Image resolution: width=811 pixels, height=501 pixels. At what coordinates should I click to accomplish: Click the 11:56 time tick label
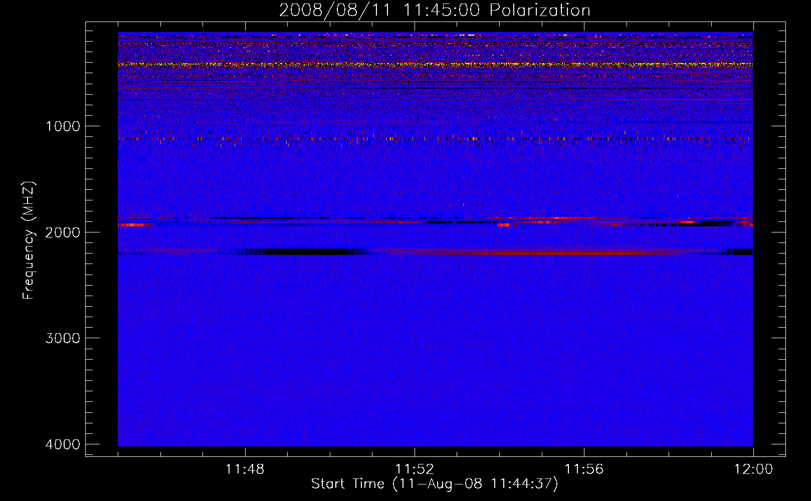584,469
